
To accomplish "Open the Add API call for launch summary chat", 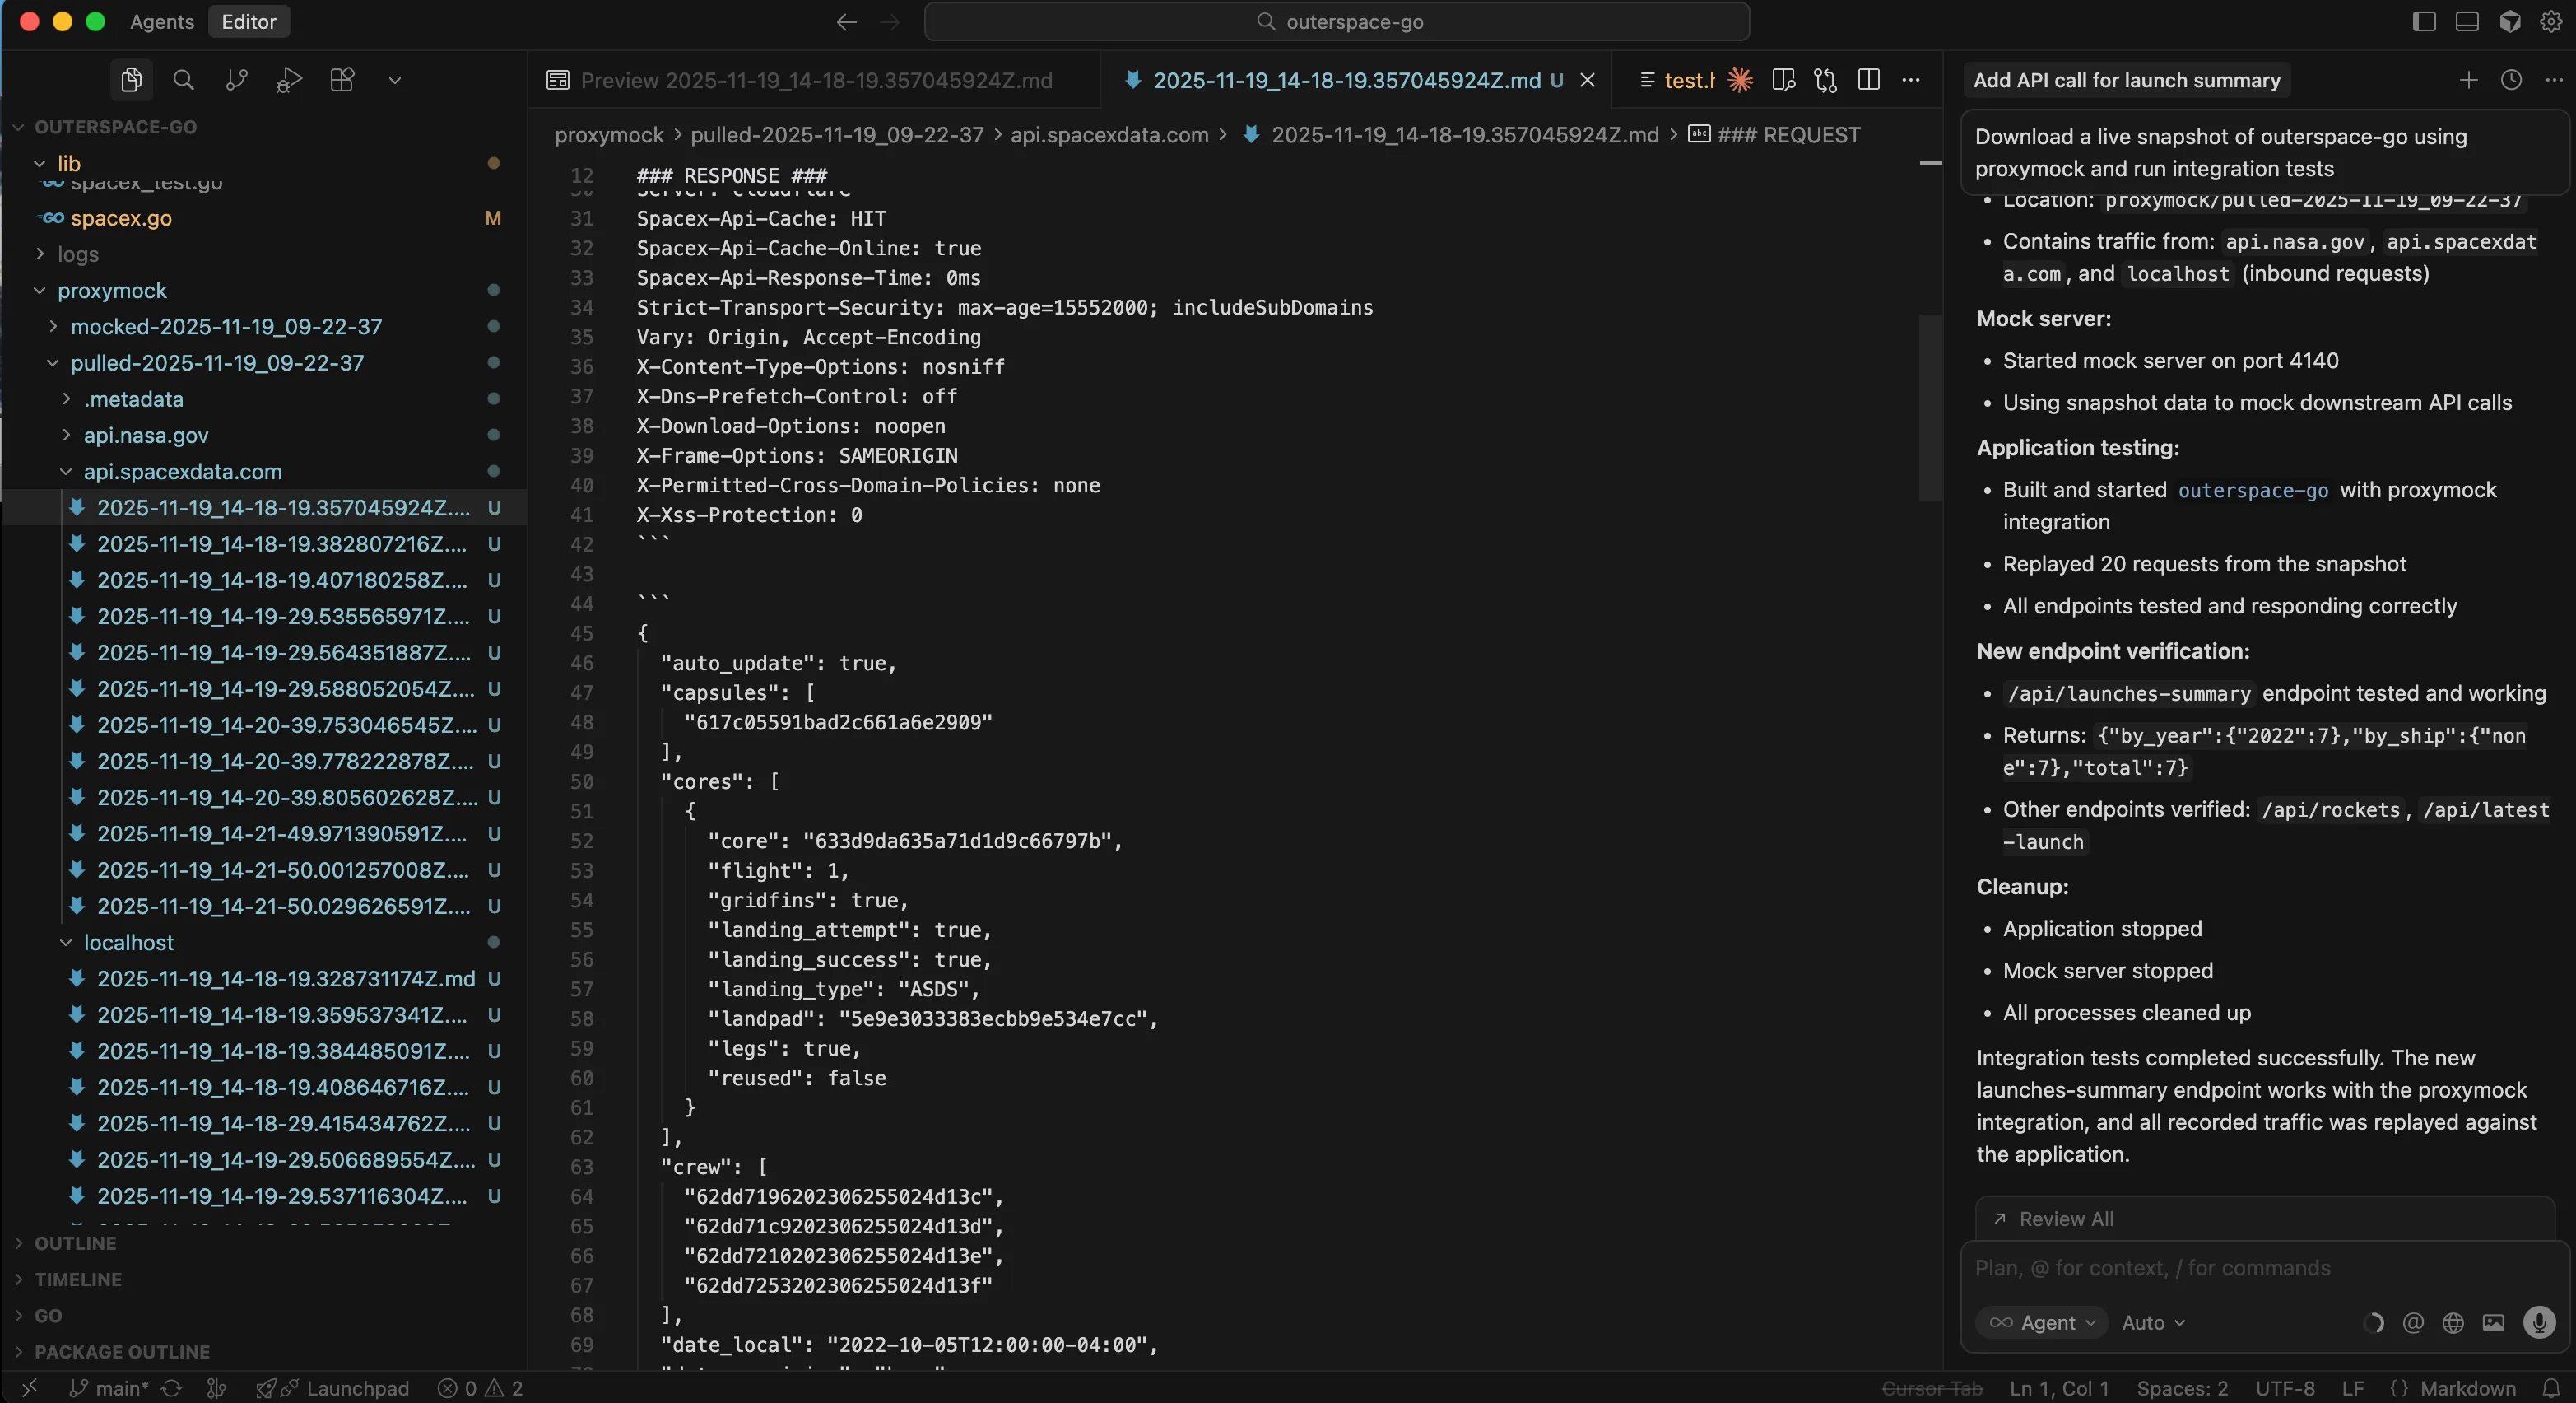I will [x=2126, y=81].
